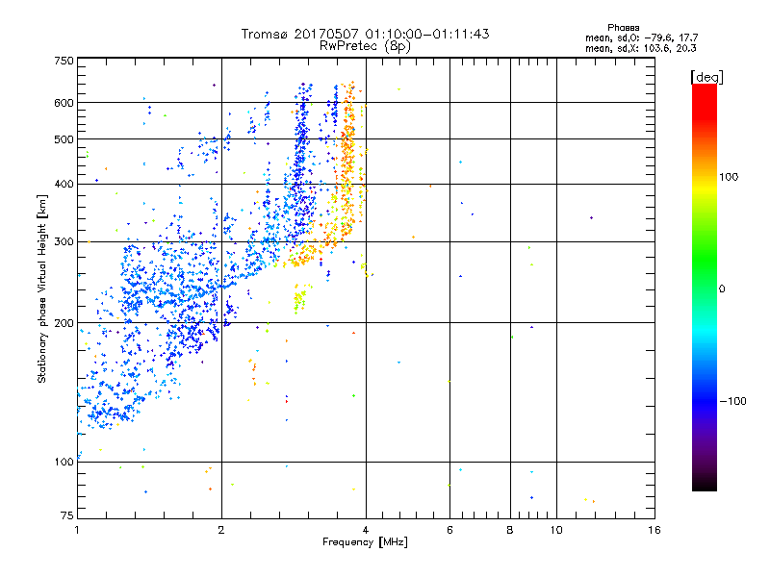Click the plot title Tromsø 20170507 01:10:00-01:11:43
The height and width of the screenshot is (577, 770).
pos(365,34)
